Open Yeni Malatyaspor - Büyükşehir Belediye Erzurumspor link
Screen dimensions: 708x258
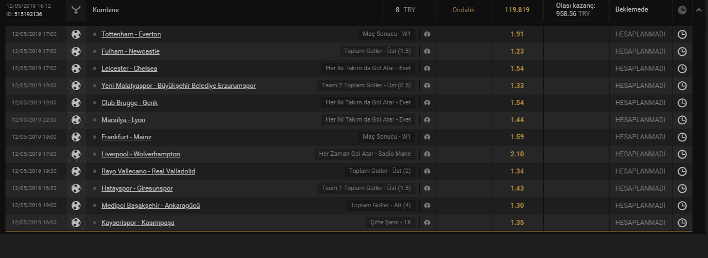tap(179, 86)
